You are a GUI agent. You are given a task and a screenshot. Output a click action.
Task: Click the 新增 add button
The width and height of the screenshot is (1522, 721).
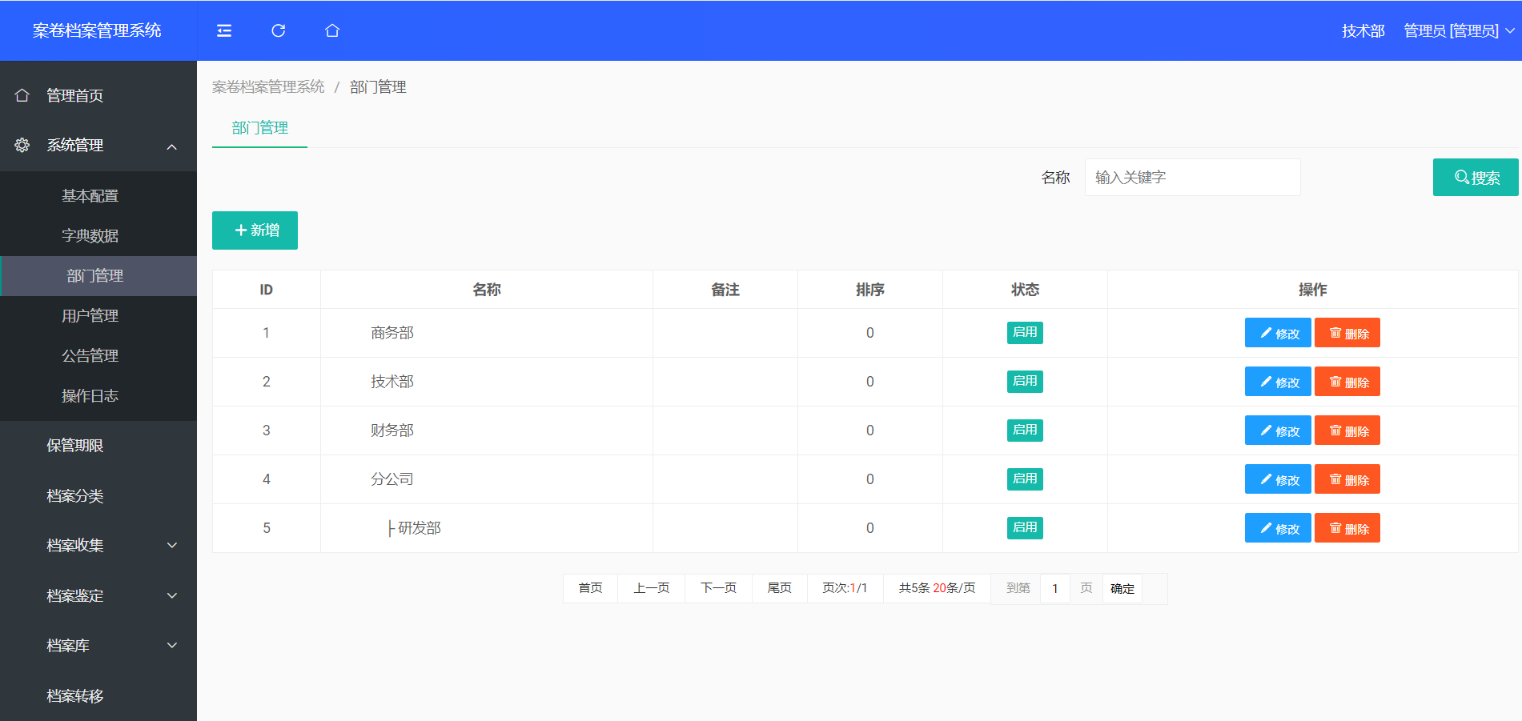[255, 230]
